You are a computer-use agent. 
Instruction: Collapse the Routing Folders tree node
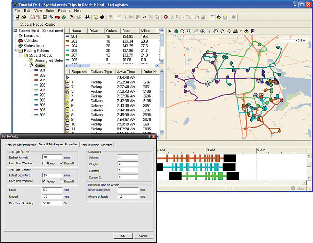(16, 50)
